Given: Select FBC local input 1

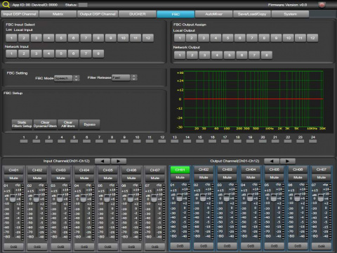Looking at the screenshot, I should click(11, 38).
